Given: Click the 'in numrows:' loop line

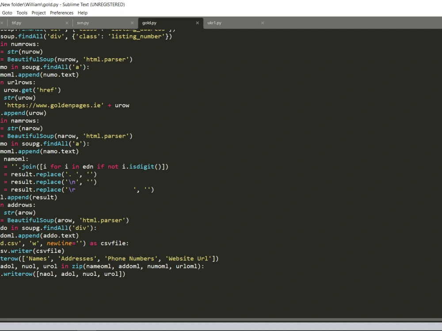Looking at the screenshot, I should tap(20, 44).
